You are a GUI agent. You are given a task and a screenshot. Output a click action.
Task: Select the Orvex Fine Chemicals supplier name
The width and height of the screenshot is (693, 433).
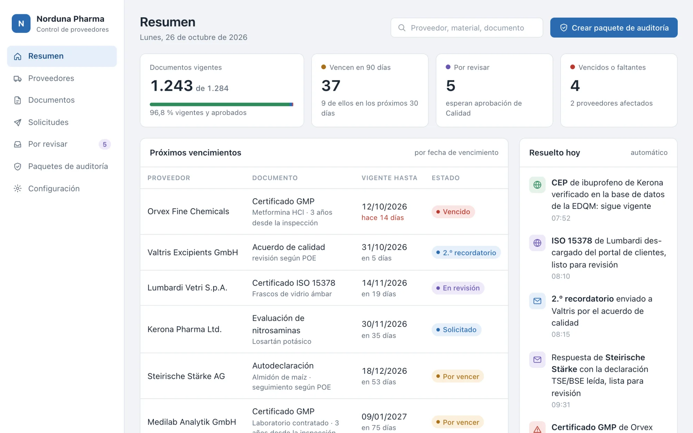click(x=188, y=211)
